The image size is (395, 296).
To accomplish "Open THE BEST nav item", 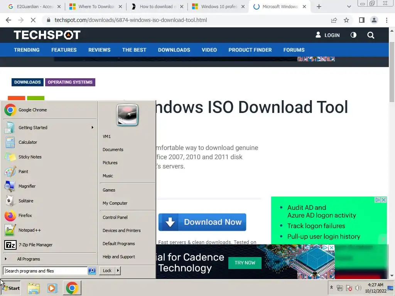I will 134,50.
